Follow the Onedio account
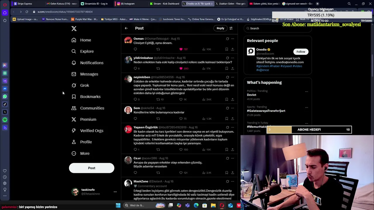 [301, 52]
